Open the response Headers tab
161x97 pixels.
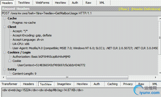pyautogui.click(x=28, y=84)
